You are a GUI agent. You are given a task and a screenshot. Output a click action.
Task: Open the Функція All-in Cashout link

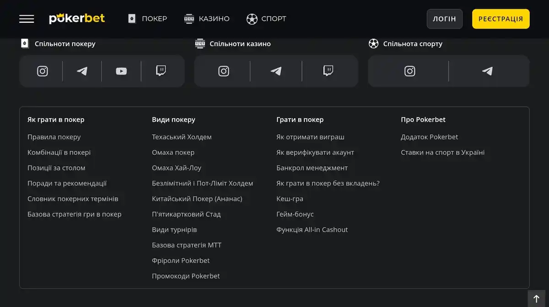(x=312, y=230)
